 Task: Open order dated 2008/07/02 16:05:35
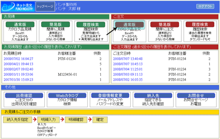pyautogui.click(x=128, y=80)
